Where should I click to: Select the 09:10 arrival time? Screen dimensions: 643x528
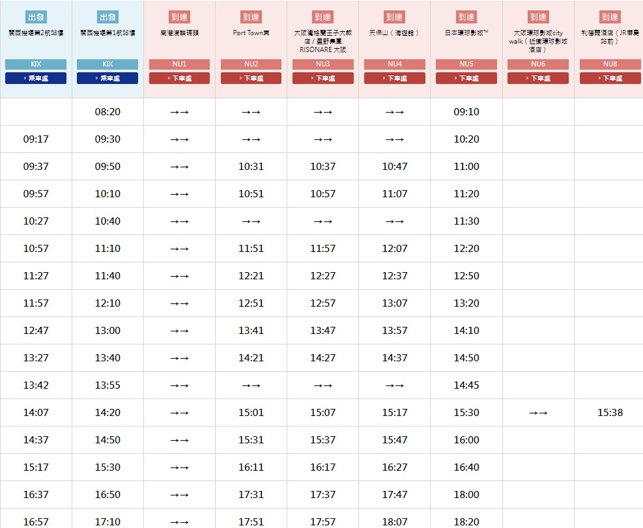pyautogui.click(x=466, y=111)
